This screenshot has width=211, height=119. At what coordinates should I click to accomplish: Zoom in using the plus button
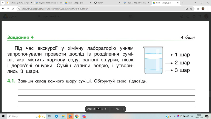[x=123, y=109]
